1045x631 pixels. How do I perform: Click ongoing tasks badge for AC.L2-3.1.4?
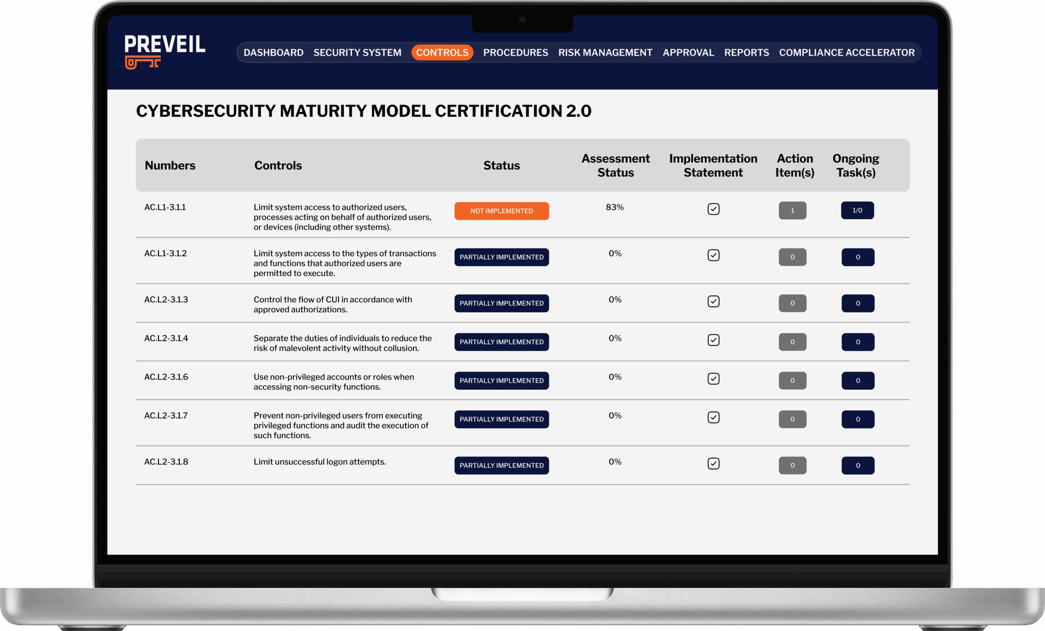point(858,342)
